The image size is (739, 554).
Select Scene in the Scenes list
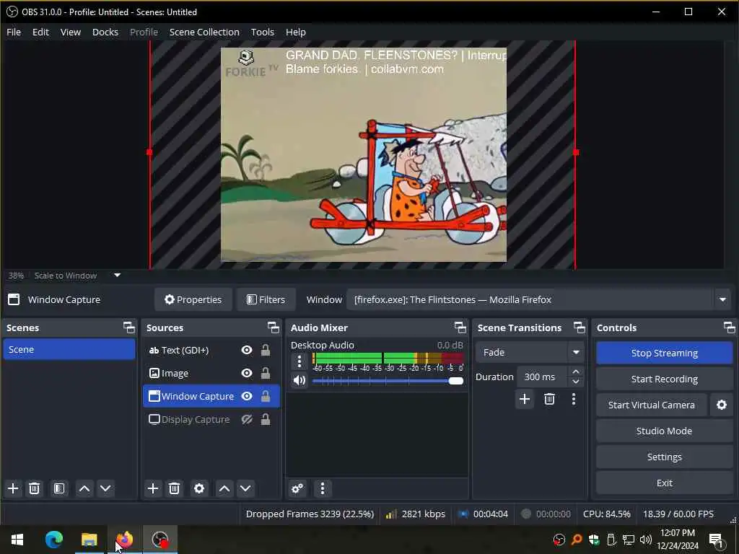(69, 350)
